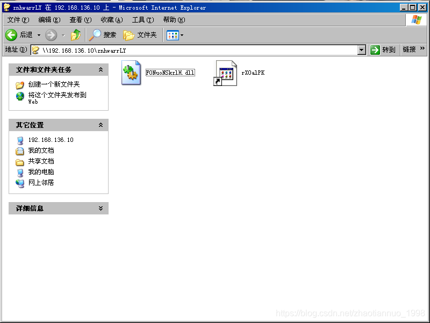Collapse the 其它位置 panel
This screenshot has width=430, height=323.
[x=101, y=125]
